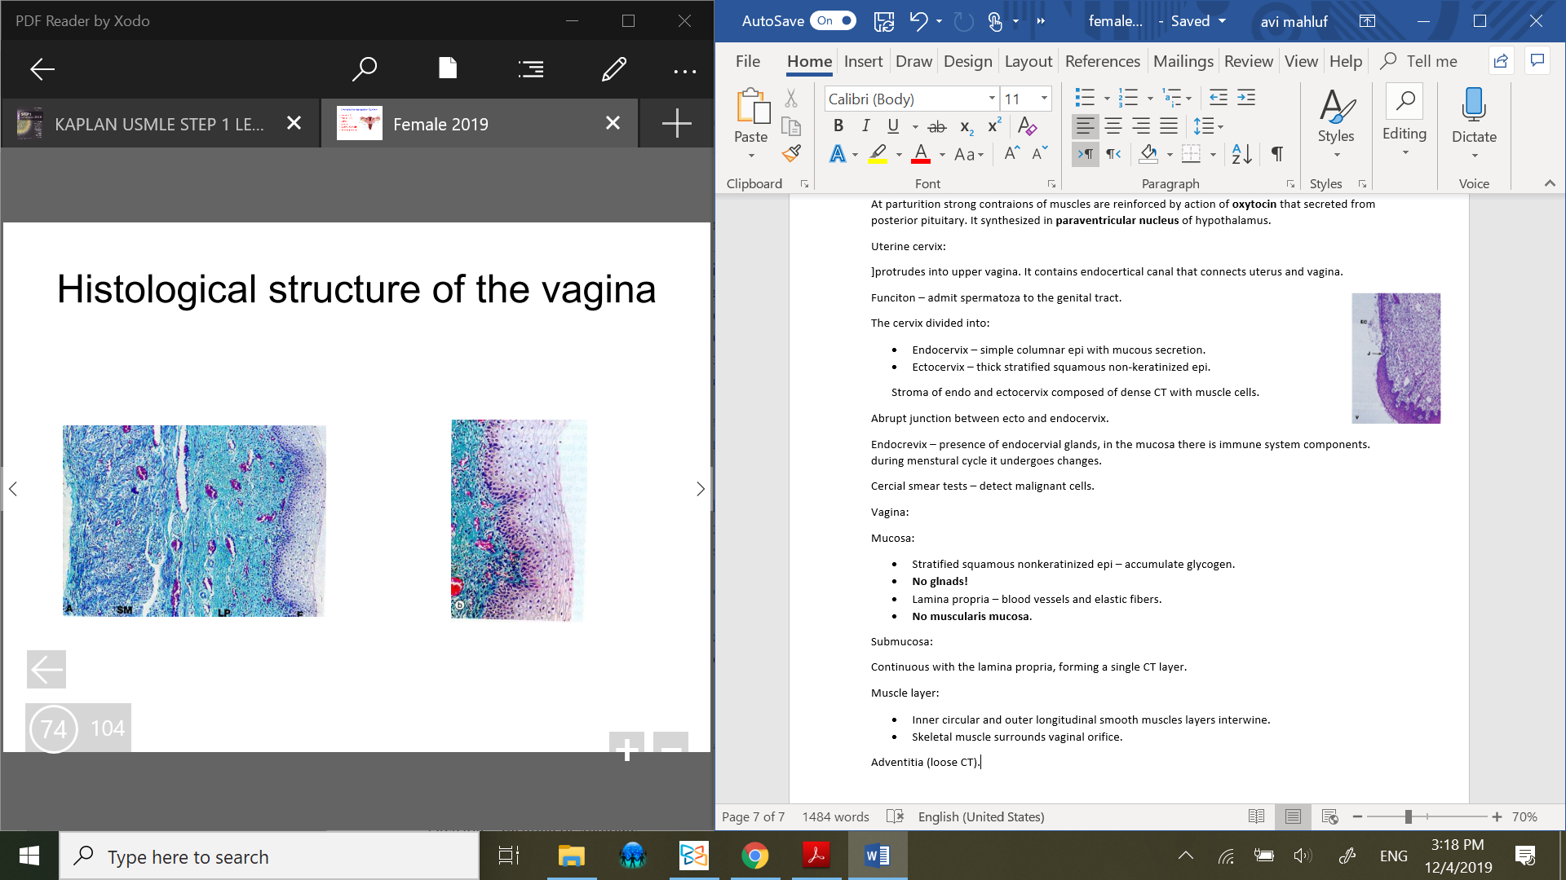
Task: Click the Word zoom slider handle
Action: point(1409,816)
